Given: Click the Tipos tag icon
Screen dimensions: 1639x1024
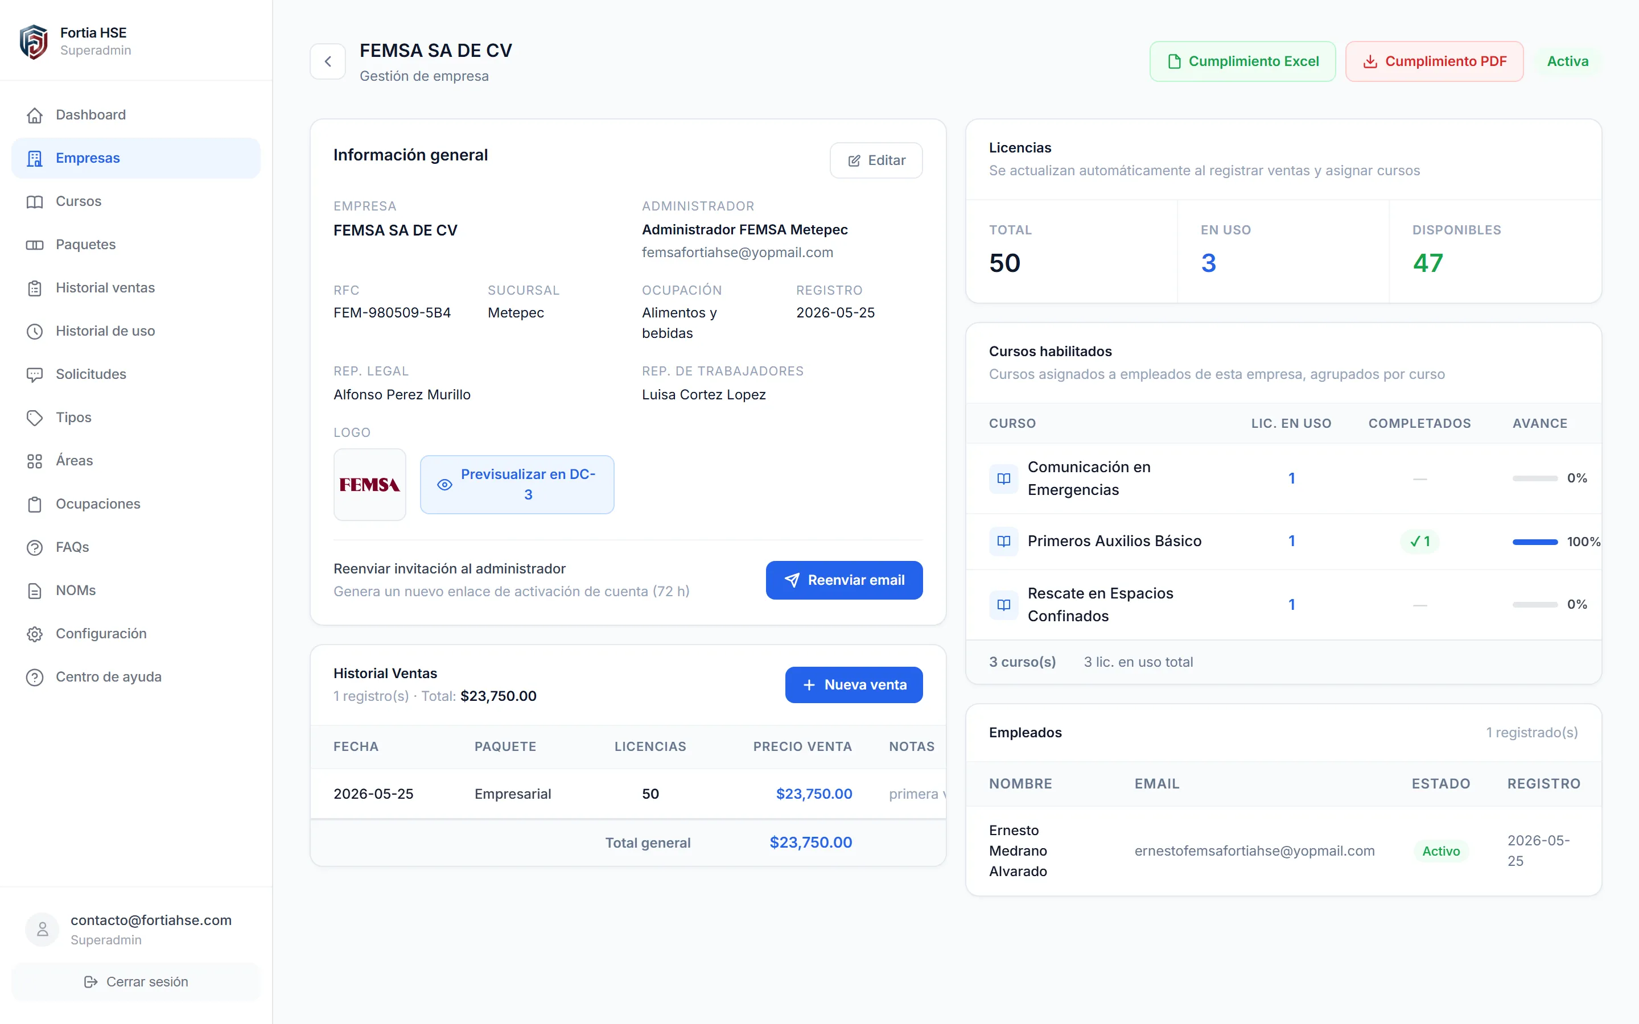Looking at the screenshot, I should pos(35,418).
